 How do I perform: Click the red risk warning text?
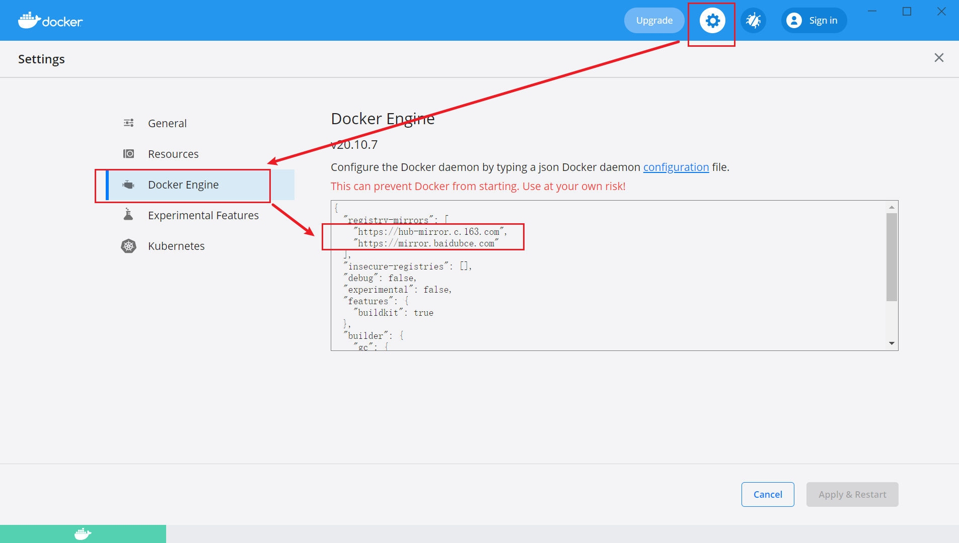(x=478, y=187)
